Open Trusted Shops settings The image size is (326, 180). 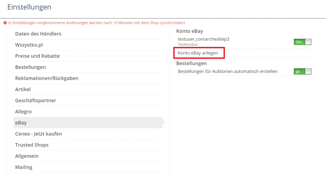pyautogui.click(x=88, y=145)
